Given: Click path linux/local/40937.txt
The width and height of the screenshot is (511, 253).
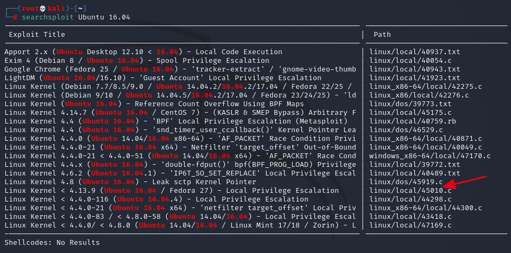Looking at the screenshot, I should point(414,51).
